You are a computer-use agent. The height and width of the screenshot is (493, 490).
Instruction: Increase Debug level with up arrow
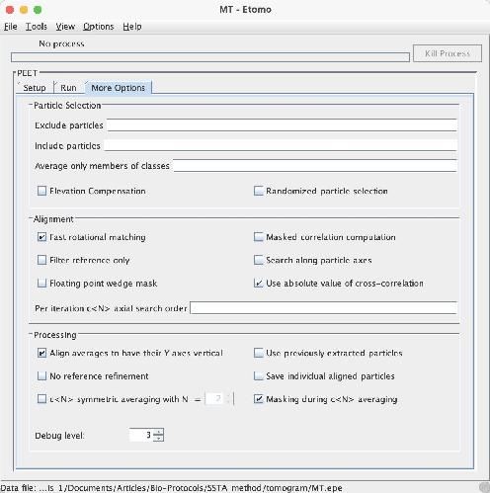click(158, 432)
